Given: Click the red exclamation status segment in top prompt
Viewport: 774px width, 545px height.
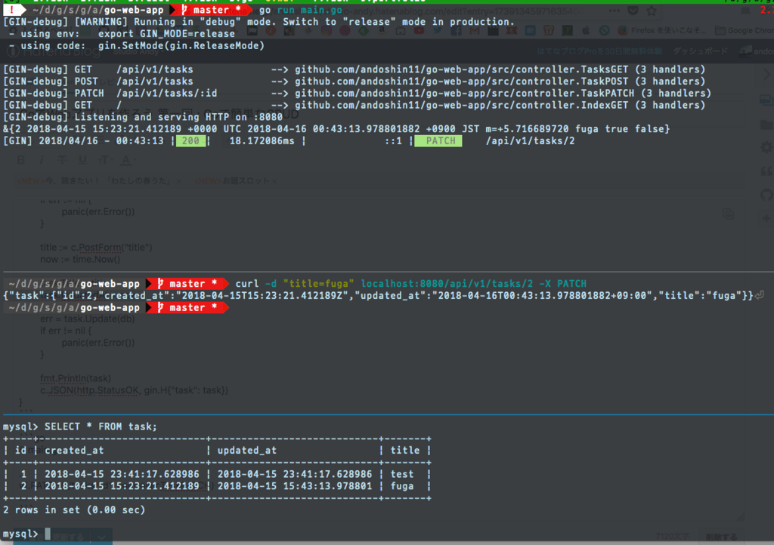Looking at the screenshot, I should click(x=12, y=10).
